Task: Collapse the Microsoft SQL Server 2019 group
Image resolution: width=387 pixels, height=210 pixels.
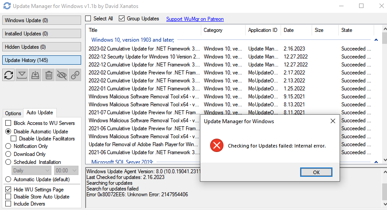Action: coord(376,162)
